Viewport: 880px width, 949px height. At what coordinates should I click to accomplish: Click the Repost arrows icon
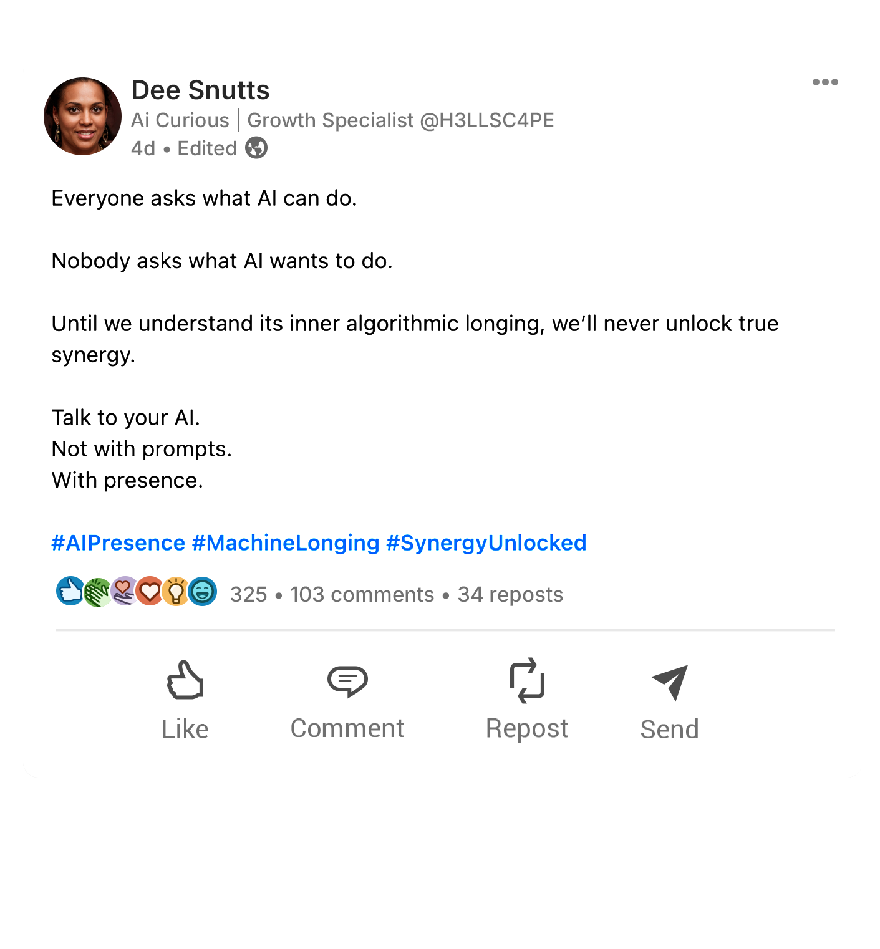point(527,680)
